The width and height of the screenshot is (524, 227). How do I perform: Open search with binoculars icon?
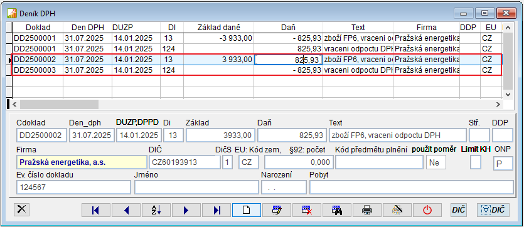[x=337, y=210]
